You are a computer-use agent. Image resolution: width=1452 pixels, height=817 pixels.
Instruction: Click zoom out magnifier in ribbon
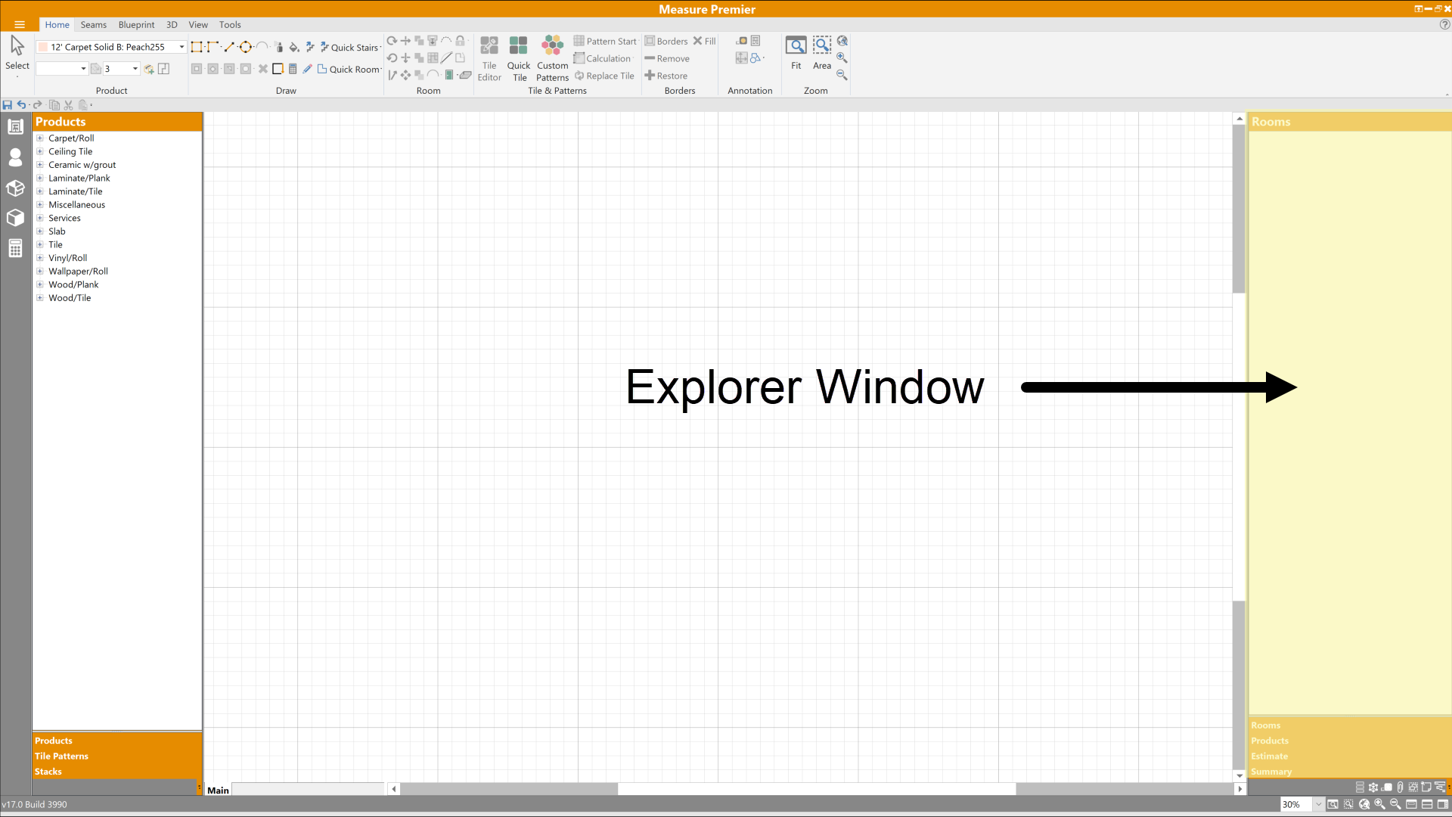(x=842, y=75)
